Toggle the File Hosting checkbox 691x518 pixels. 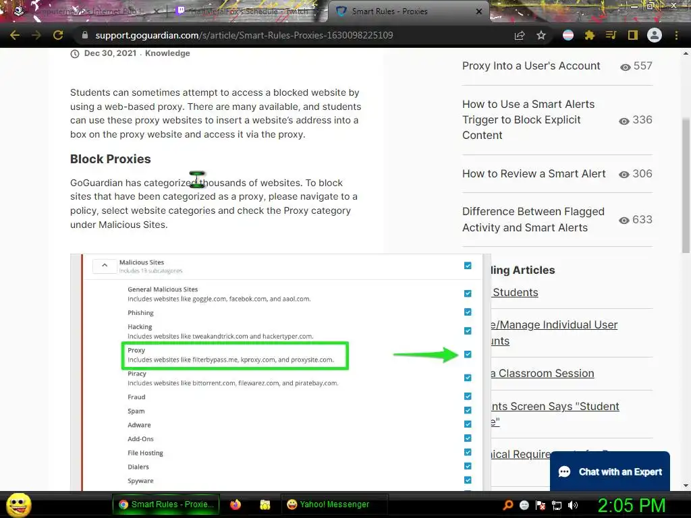[468, 452]
